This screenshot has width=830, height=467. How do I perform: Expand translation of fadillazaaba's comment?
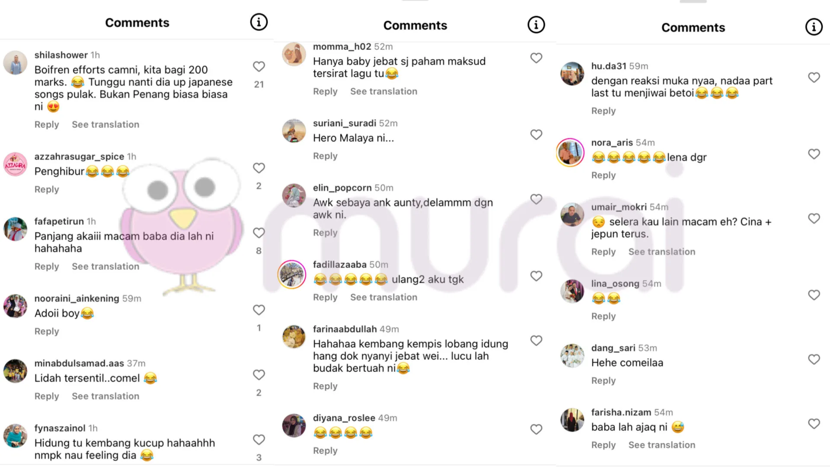click(383, 297)
